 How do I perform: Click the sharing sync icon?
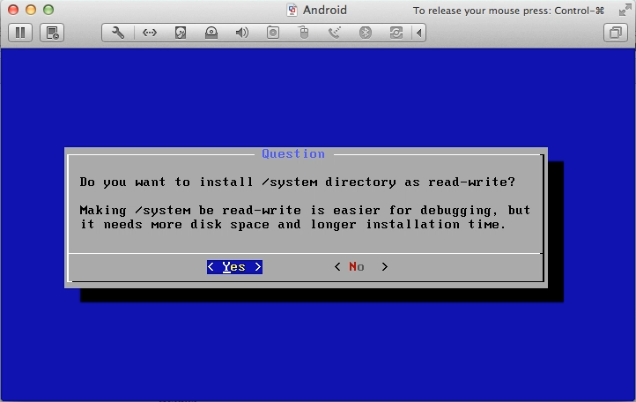[396, 33]
